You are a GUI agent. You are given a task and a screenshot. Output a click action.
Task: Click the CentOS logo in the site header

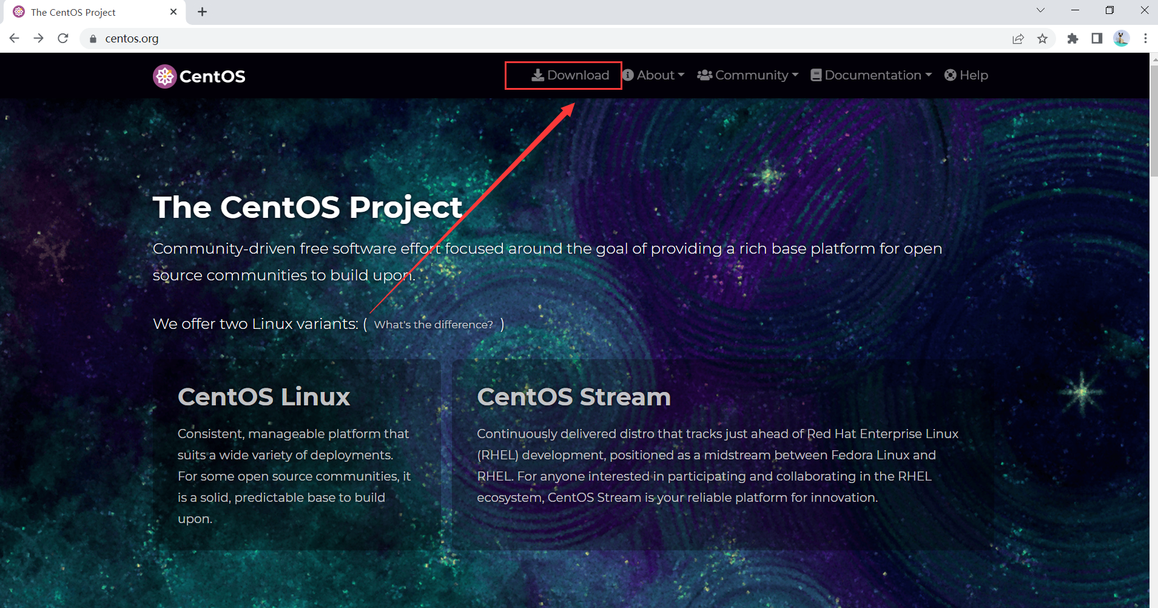click(199, 76)
